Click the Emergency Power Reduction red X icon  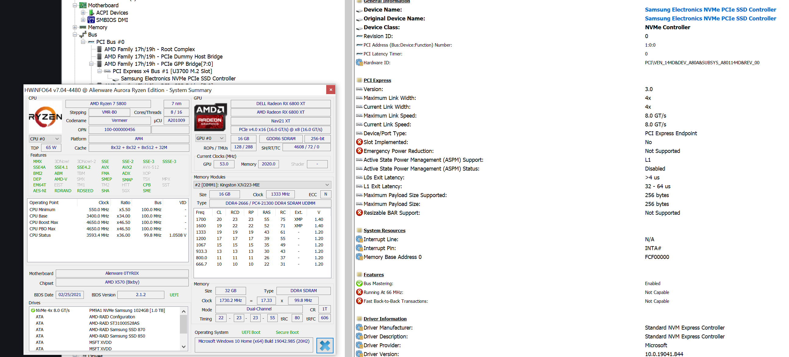[x=359, y=151]
